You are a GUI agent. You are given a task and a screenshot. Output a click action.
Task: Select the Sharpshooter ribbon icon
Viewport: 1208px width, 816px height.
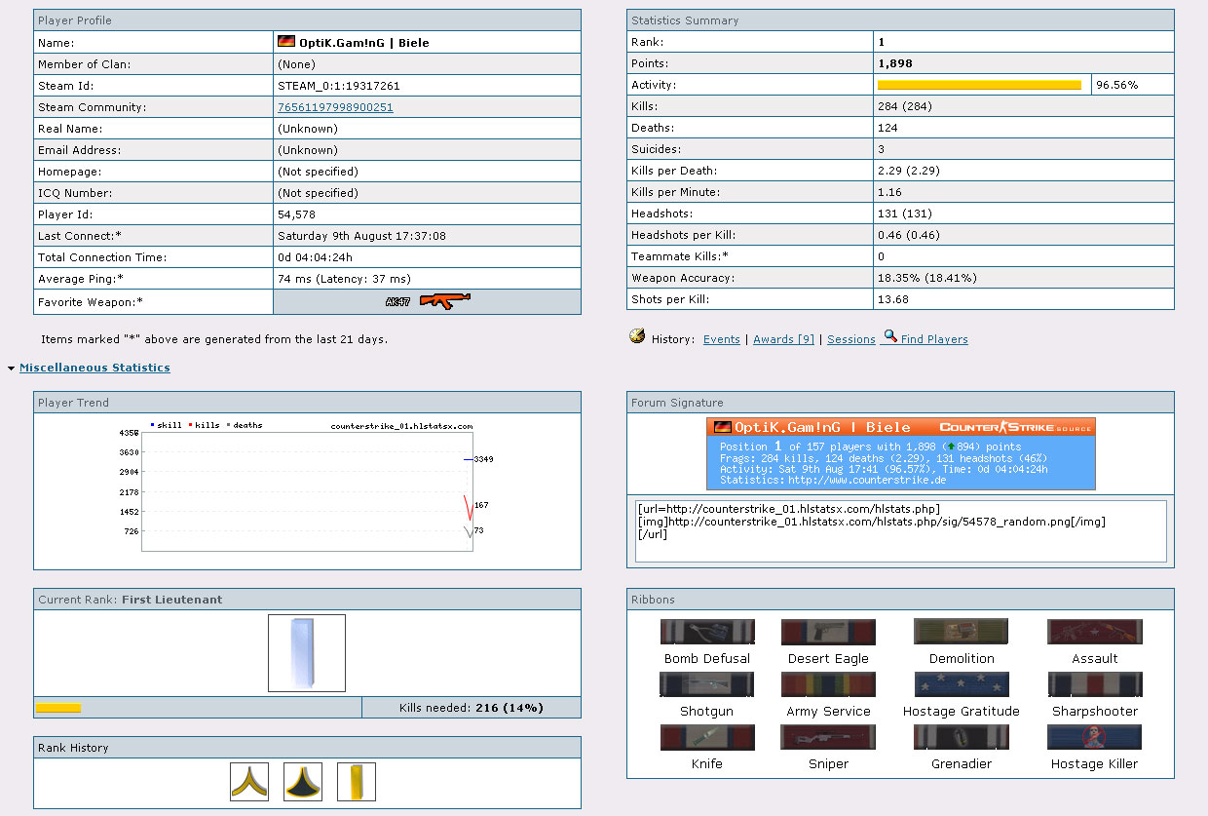(x=1094, y=684)
